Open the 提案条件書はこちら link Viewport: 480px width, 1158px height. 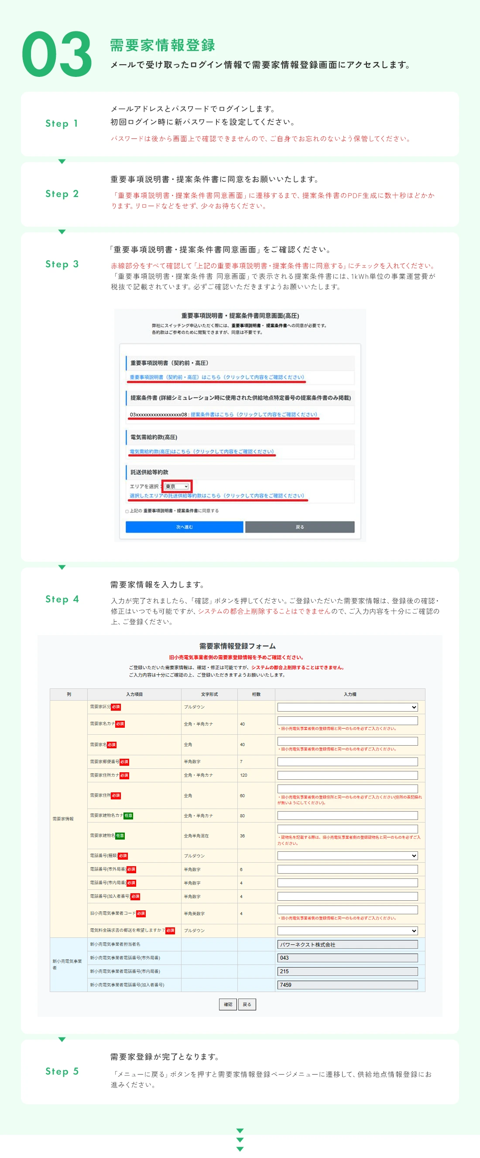coord(254,415)
